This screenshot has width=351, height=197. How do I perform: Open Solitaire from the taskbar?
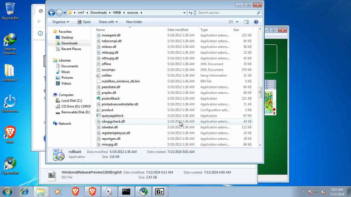[109, 192]
